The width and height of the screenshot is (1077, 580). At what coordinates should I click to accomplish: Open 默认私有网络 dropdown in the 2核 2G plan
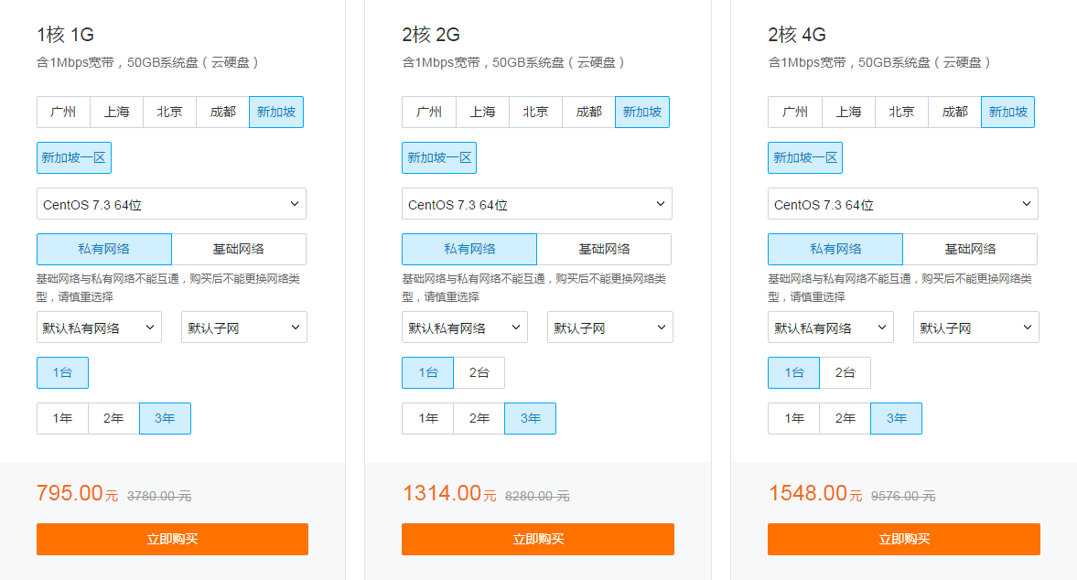click(x=464, y=328)
